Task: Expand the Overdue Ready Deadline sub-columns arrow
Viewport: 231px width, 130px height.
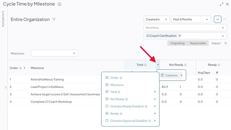Action: tap(155, 106)
